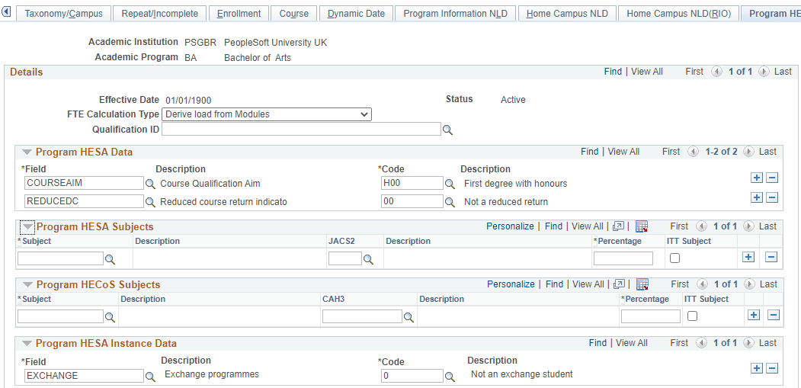Collapse the Program HESA Data section
The height and width of the screenshot is (388, 801).
point(27,152)
